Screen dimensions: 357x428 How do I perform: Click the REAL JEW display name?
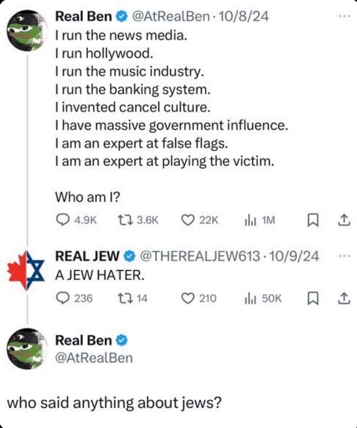(87, 256)
